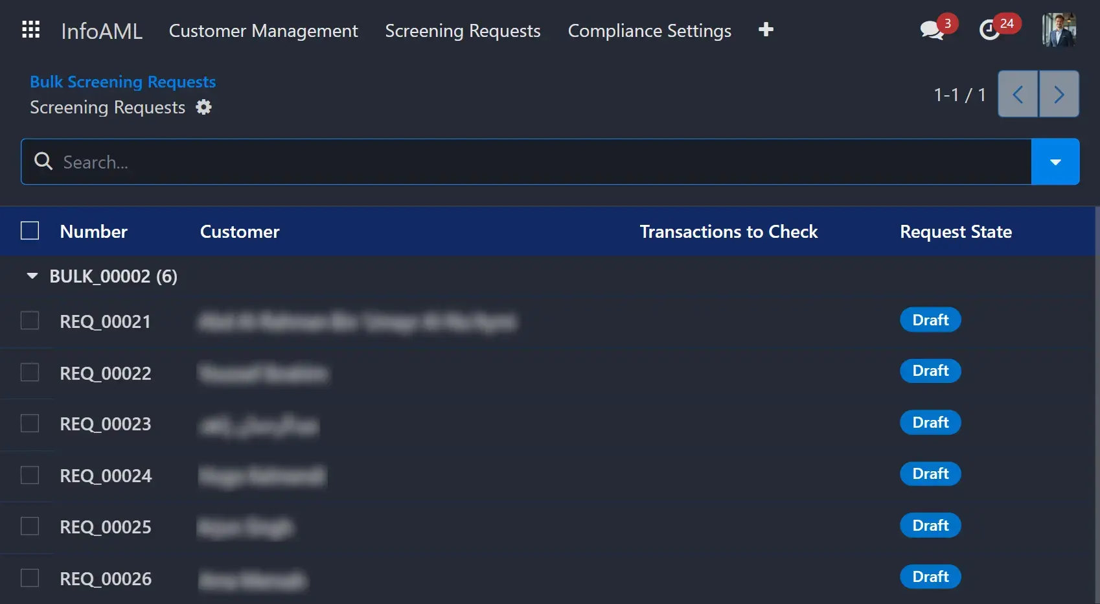
Task: Open the Customer Management menu
Action: 263,30
